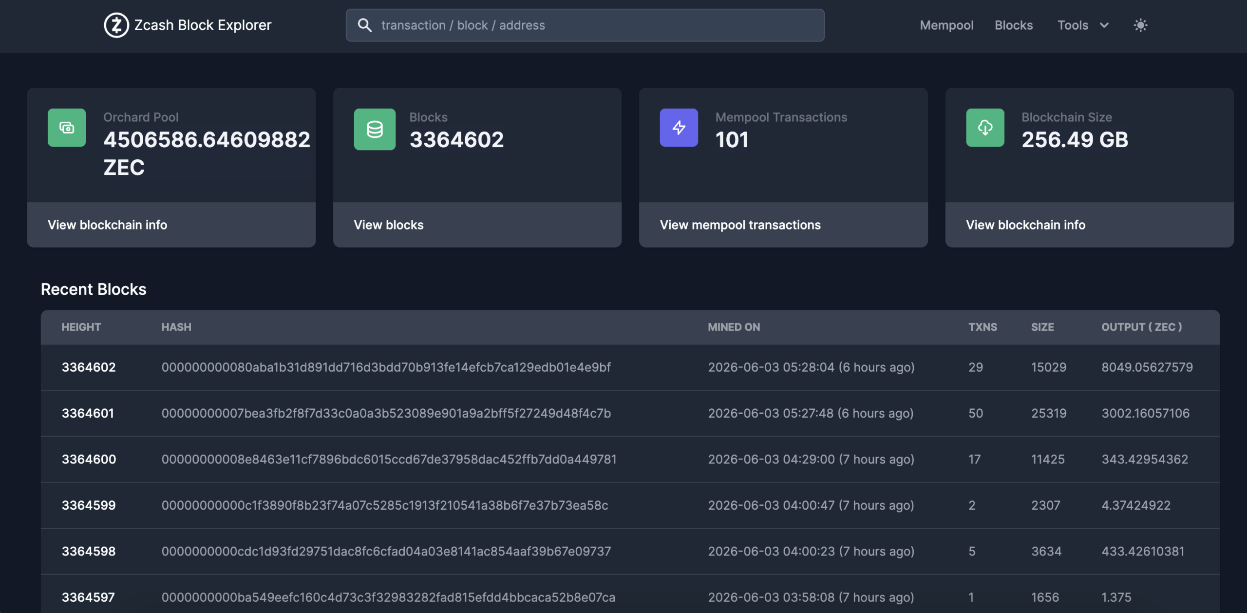Select output value 8049.05627579
The image size is (1247, 613).
(x=1147, y=367)
